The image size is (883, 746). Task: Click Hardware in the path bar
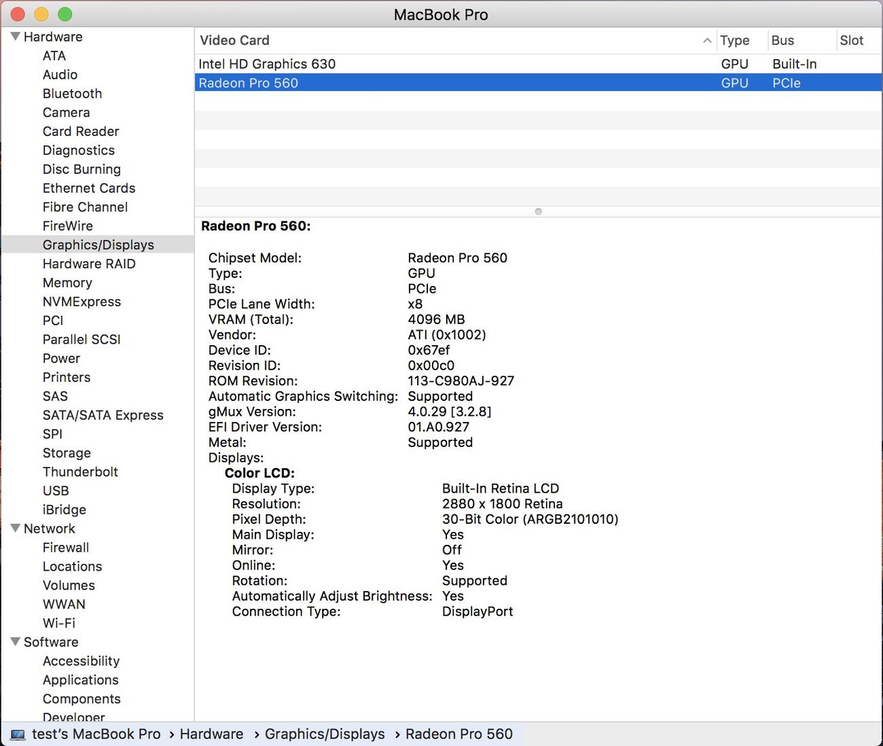pyautogui.click(x=211, y=734)
